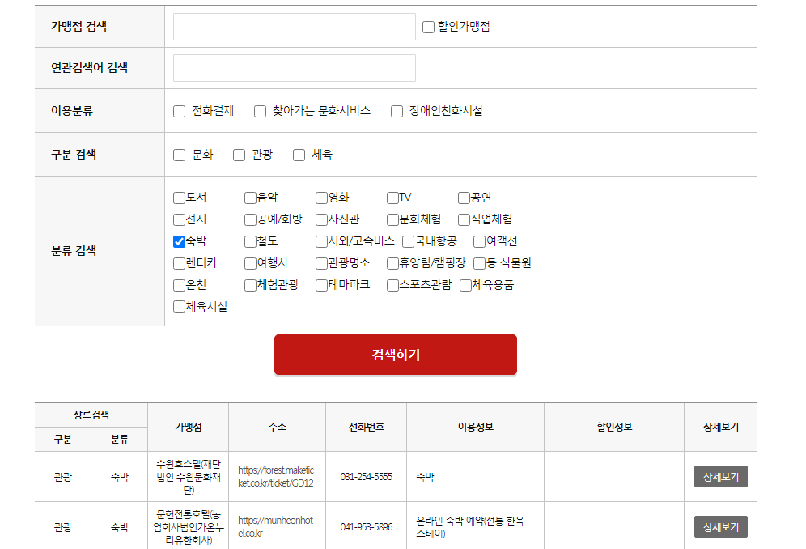Enable the 체육시설 checkbox
The image size is (806, 549).
point(179,307)
